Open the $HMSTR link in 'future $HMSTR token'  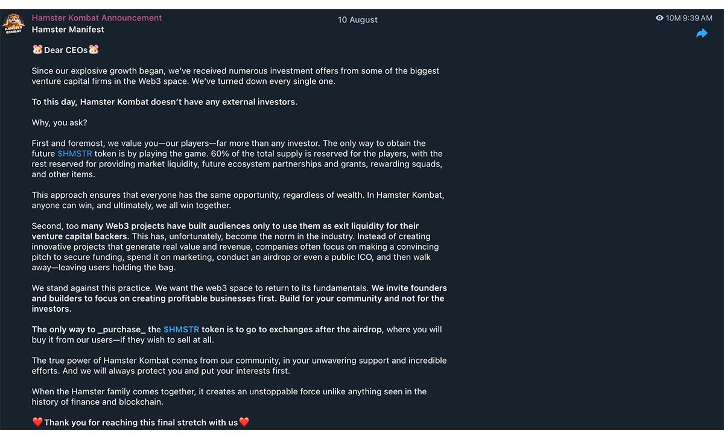75,154
